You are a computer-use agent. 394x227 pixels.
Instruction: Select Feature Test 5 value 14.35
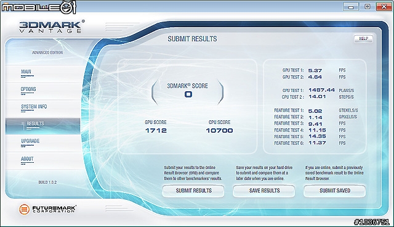[317, 136]
